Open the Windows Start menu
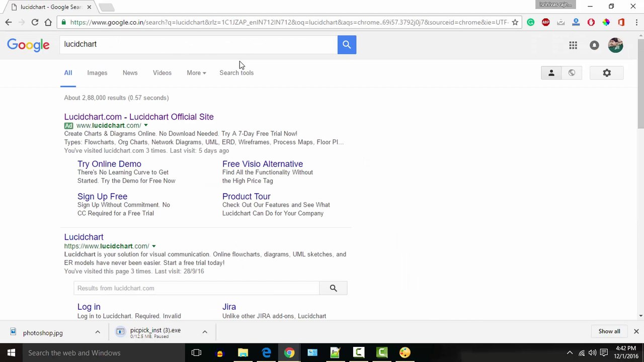Image resolution: width=644 pixels, height=362 pixels. pos(11,352)
